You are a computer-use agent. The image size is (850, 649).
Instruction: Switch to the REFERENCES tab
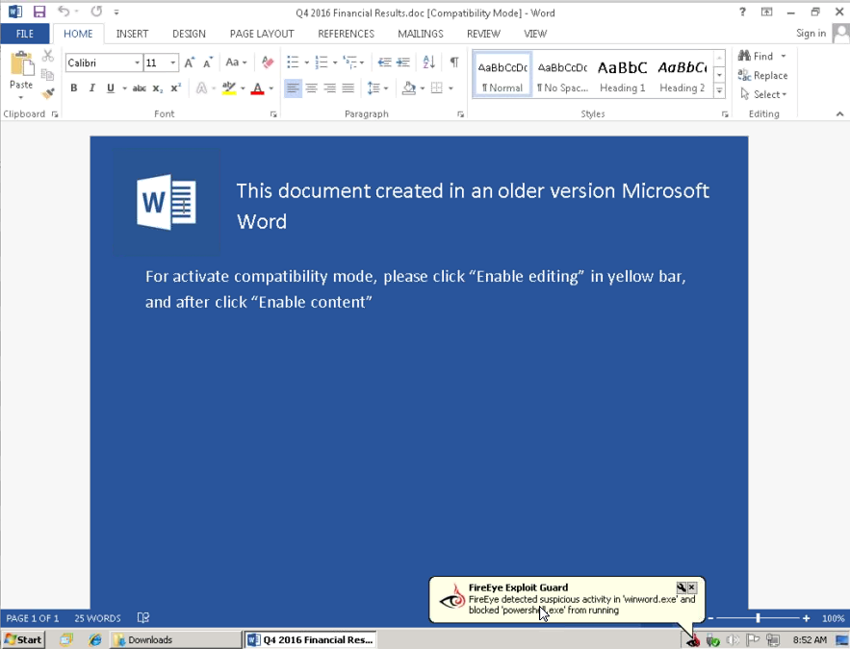[346, 34]
